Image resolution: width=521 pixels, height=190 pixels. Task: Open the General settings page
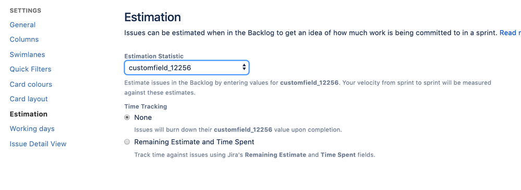click(x=22, y=25)
